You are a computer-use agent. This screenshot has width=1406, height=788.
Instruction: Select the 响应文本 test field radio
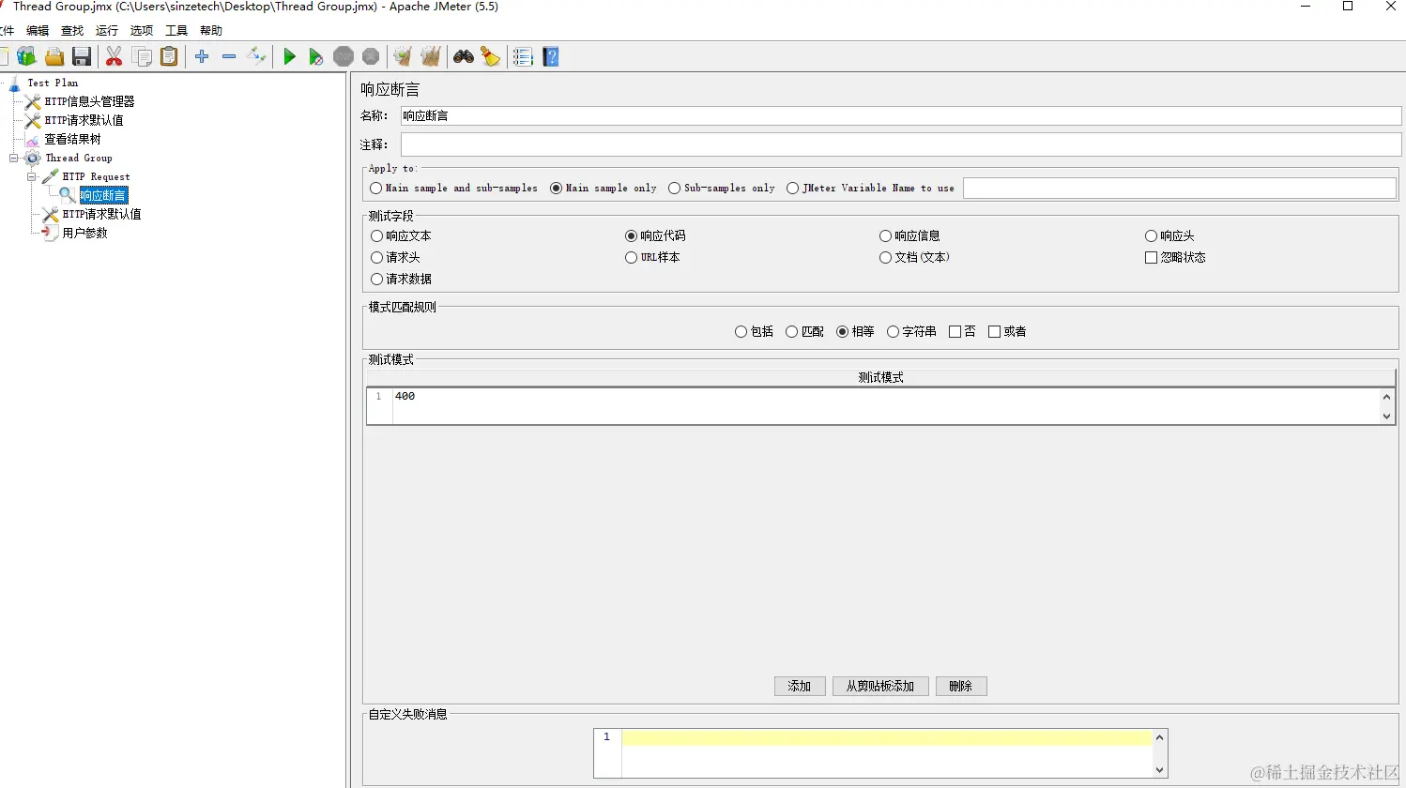tap(377, 236)
